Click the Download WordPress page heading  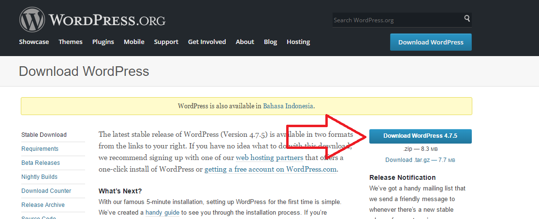[x=84, y=71]
